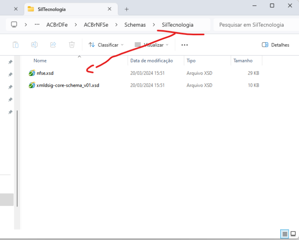Expand the chevron after the monitor icon
Image resolution: width=299 pixels, height=240 pixels.
coord(26,25)
